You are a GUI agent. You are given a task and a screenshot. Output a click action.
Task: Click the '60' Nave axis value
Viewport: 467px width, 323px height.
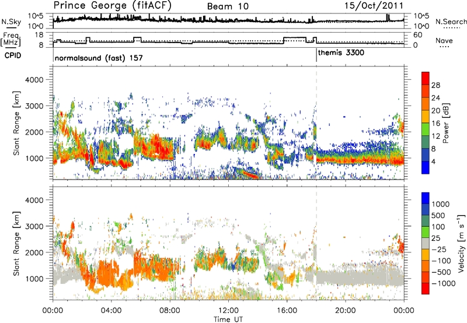[x=418, y=35]
